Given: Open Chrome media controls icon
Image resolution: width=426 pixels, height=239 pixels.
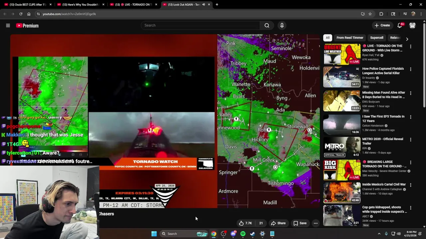Looking at the screenshot, I should point(405,14).
